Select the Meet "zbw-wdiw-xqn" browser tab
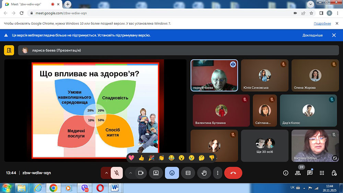The height and width of the screenshot is (193, 343). click(x=26, y=4)
